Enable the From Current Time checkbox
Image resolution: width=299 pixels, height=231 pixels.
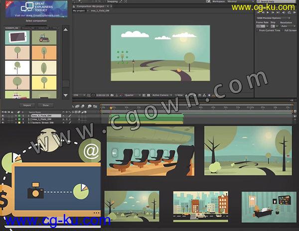click(257, 30)
